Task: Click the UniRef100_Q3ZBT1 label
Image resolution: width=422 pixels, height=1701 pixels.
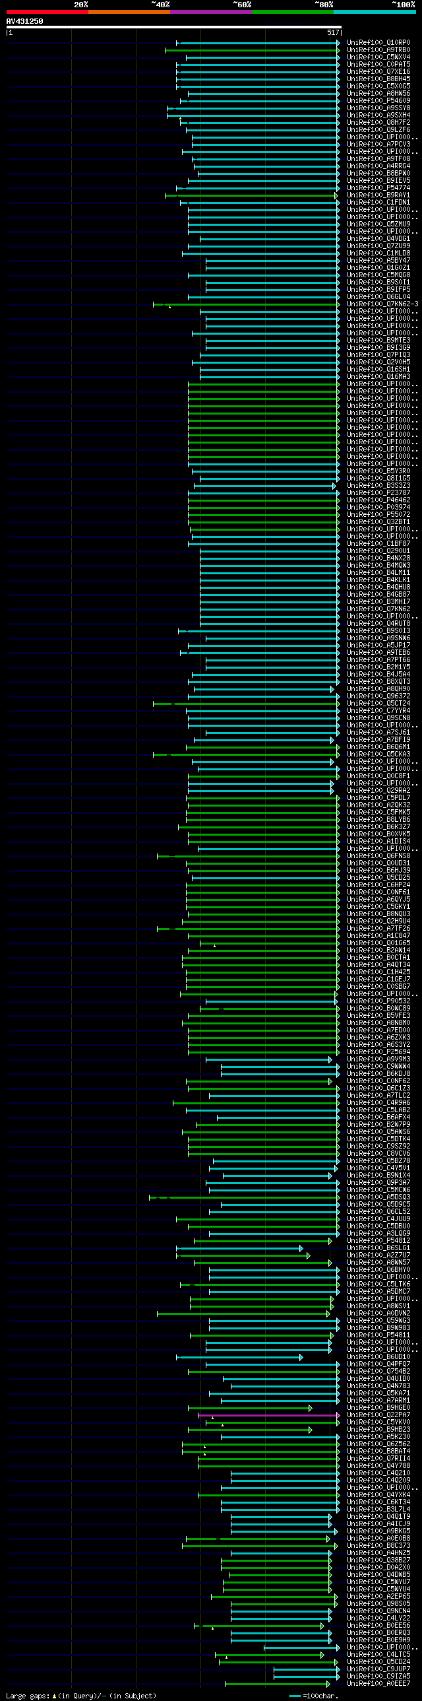Action: pos(378,522)
